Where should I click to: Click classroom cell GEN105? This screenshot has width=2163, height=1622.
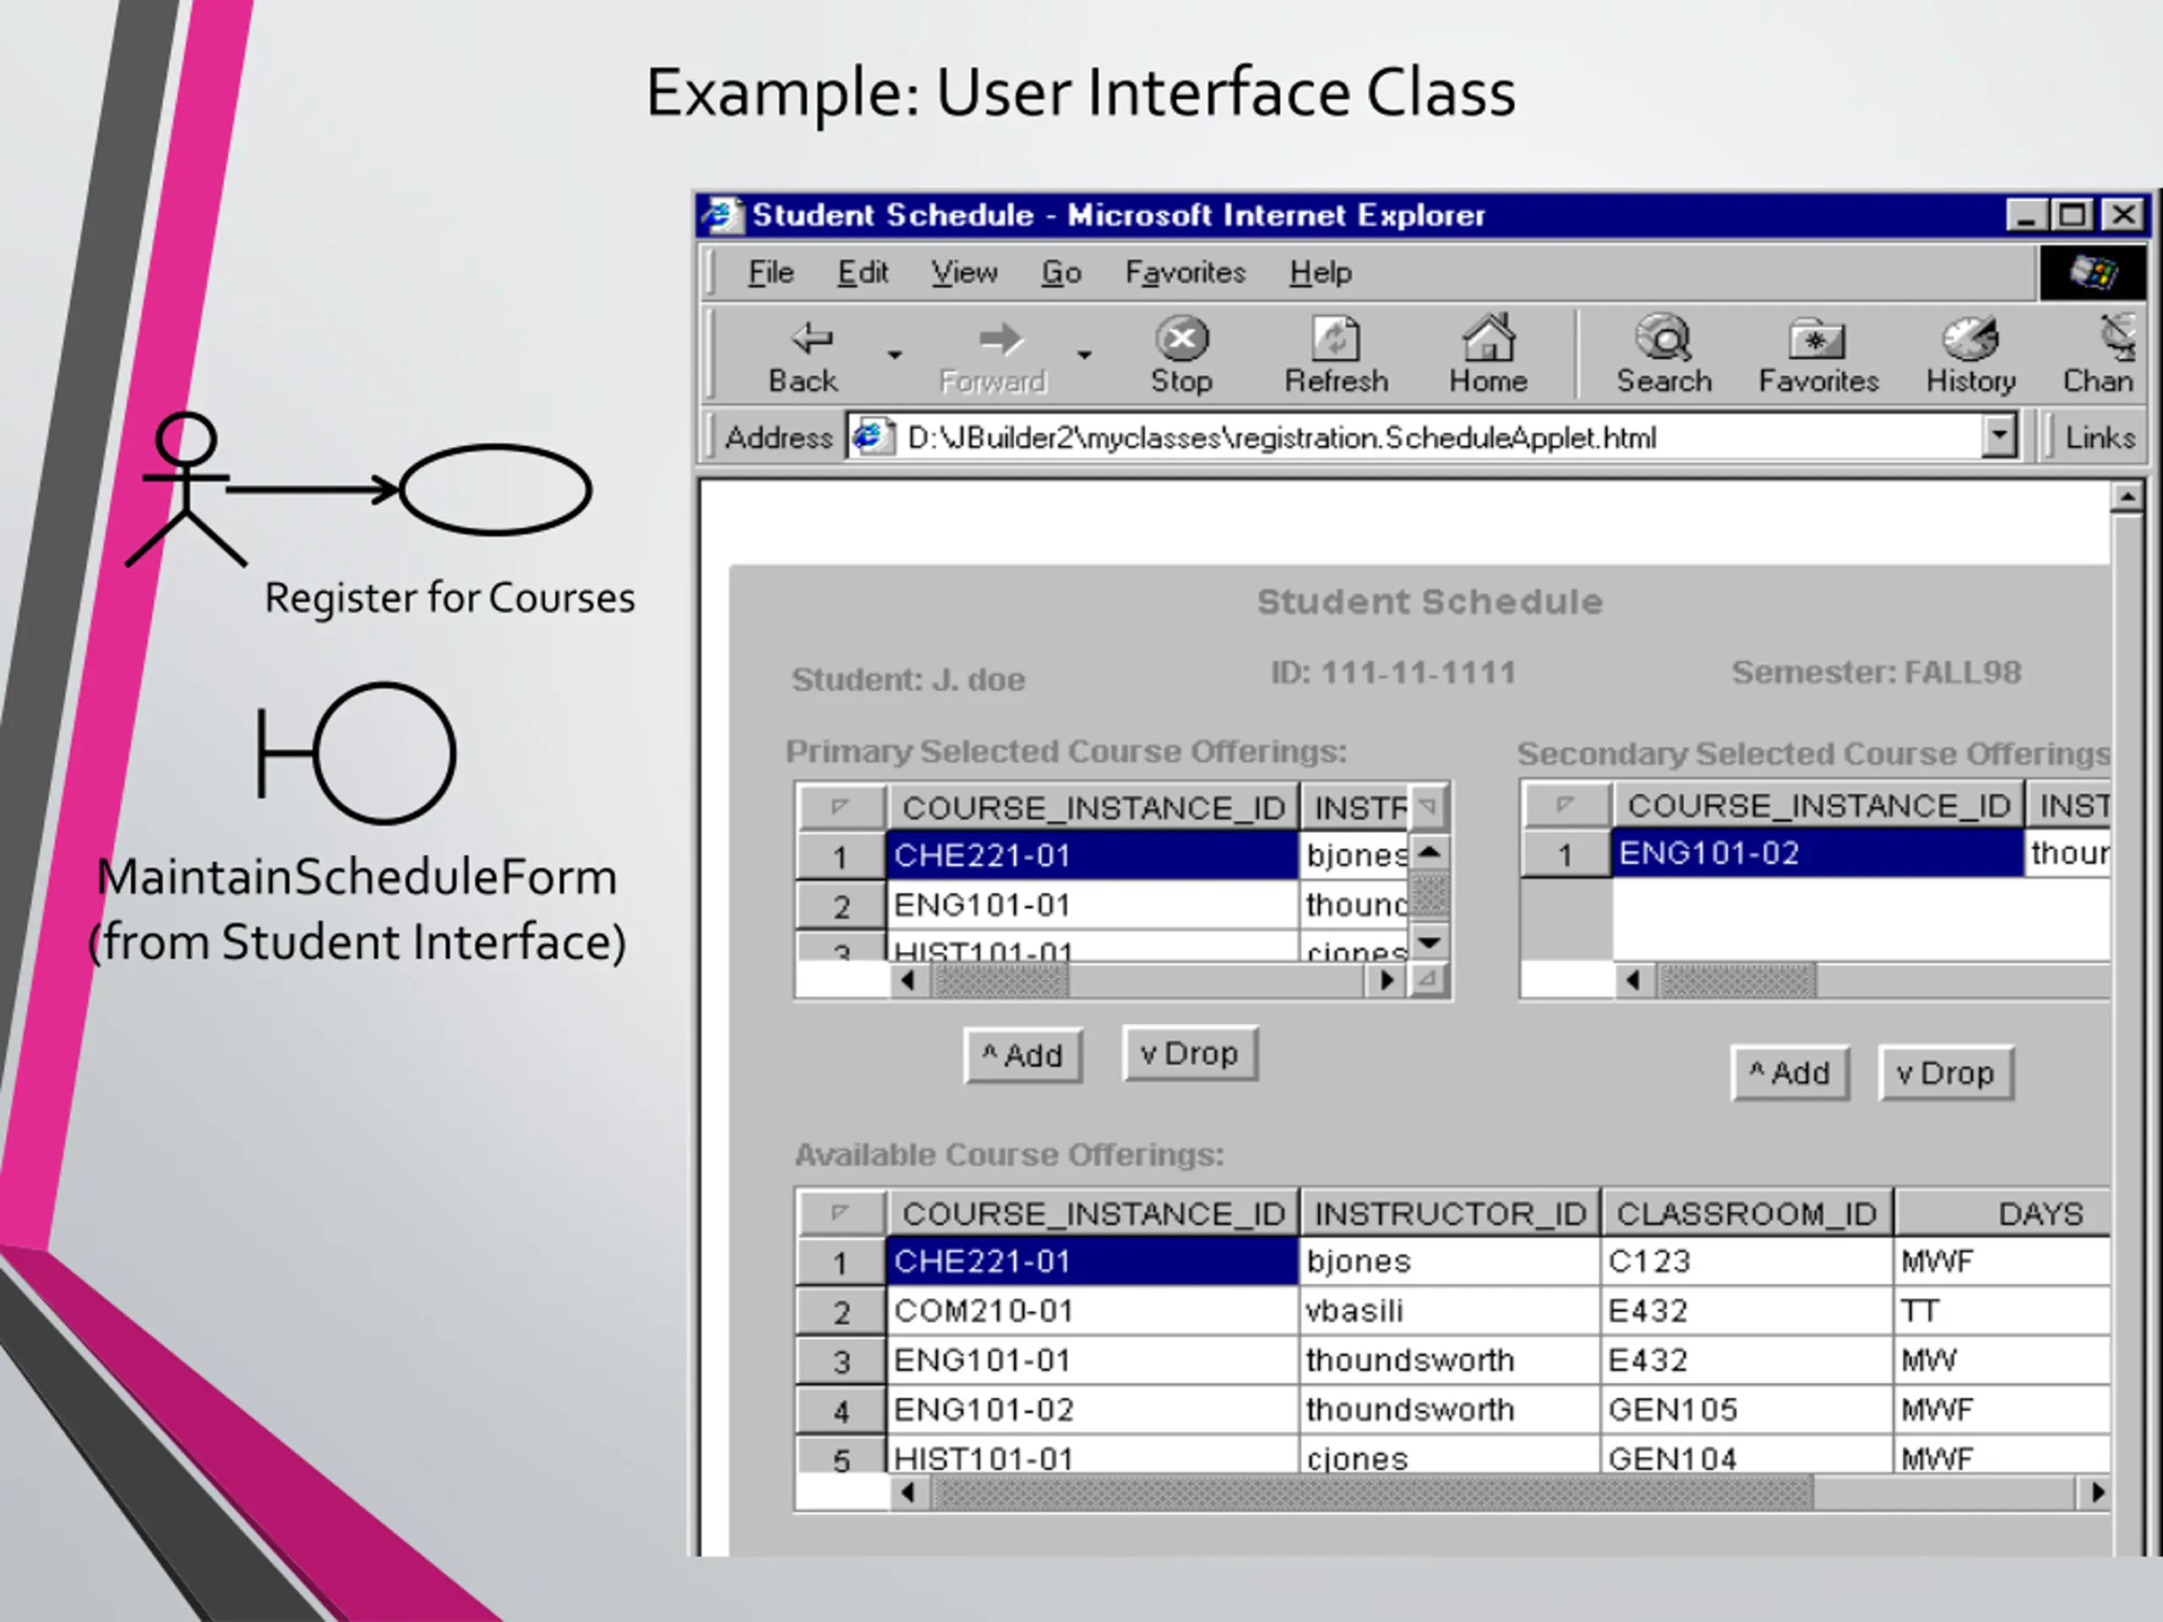[1746, 1410]
